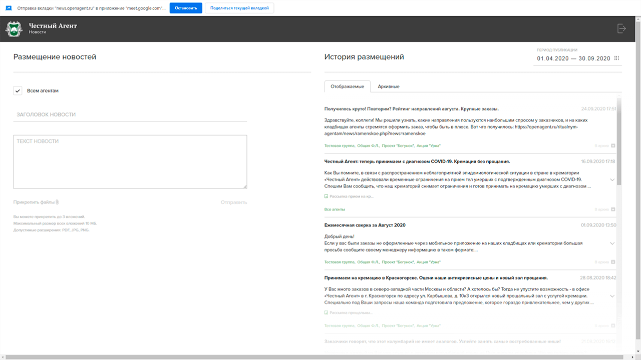Expand the COVID-19 news entry chevron

(x=612, y=179)
